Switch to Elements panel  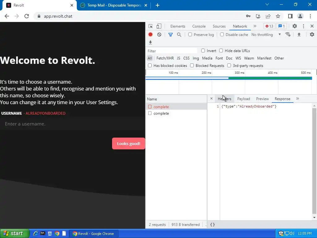click(x=178, y=26)
